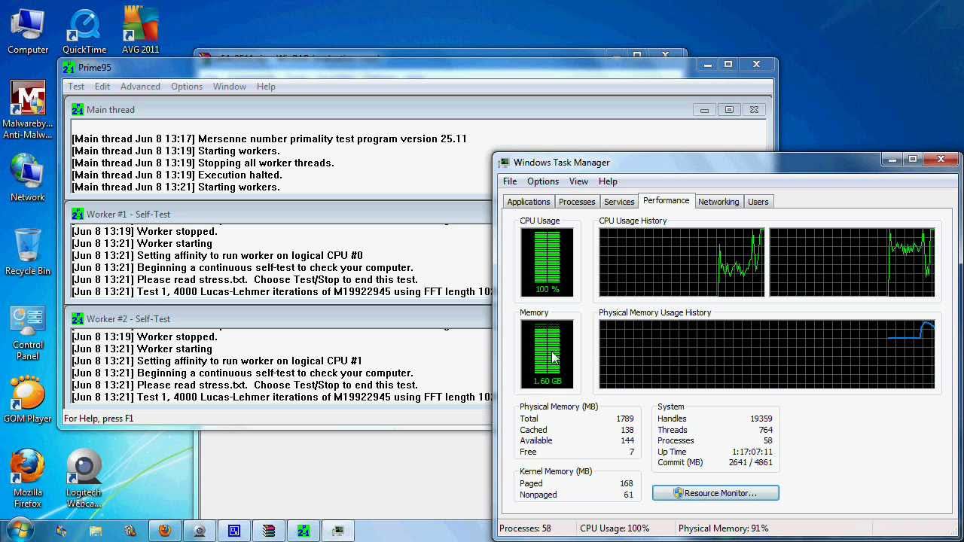The height and width of the screenshot is (542, 964).
Task: Switch to the Networking tab
Action: click(x=718, y=201)
